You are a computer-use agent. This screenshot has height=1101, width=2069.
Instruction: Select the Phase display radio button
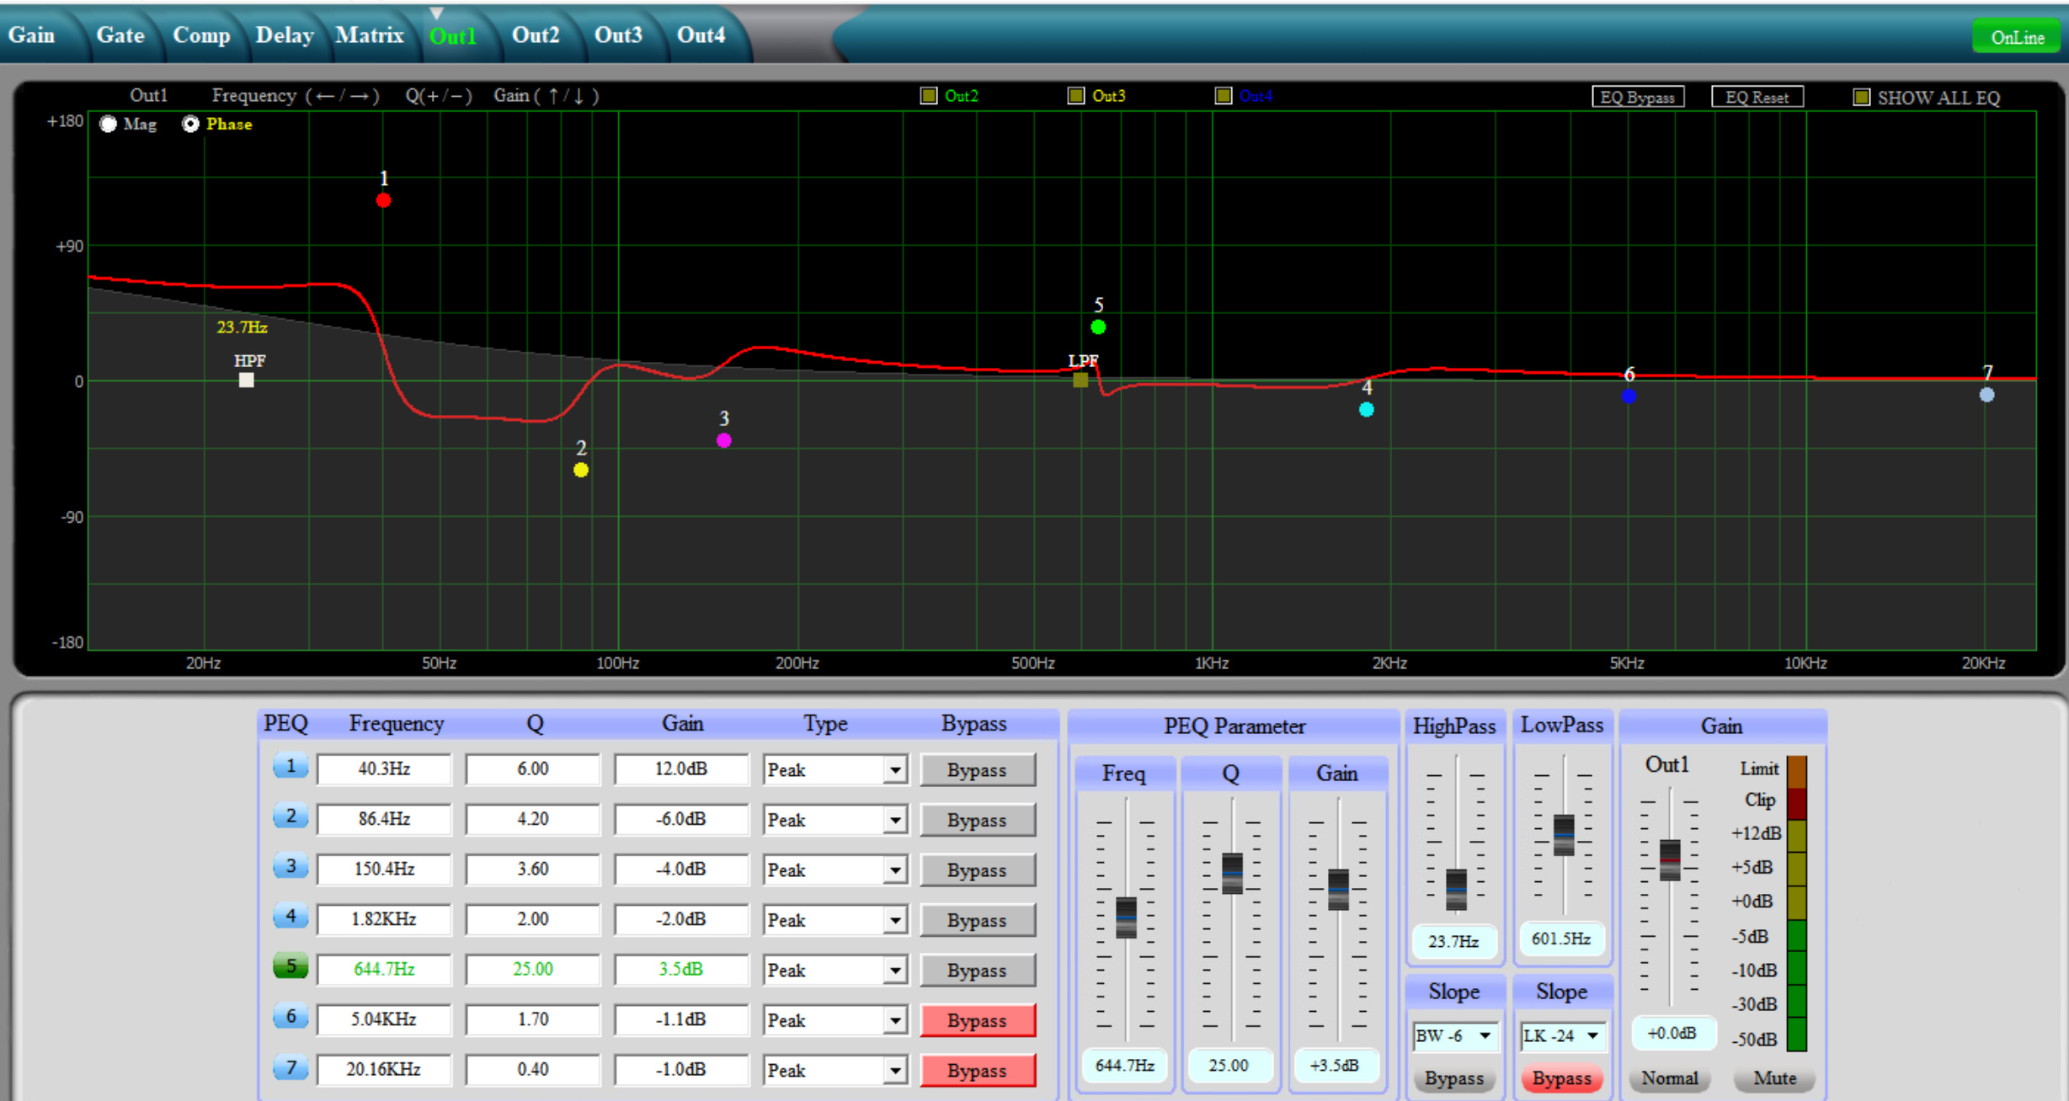(190, 125)
